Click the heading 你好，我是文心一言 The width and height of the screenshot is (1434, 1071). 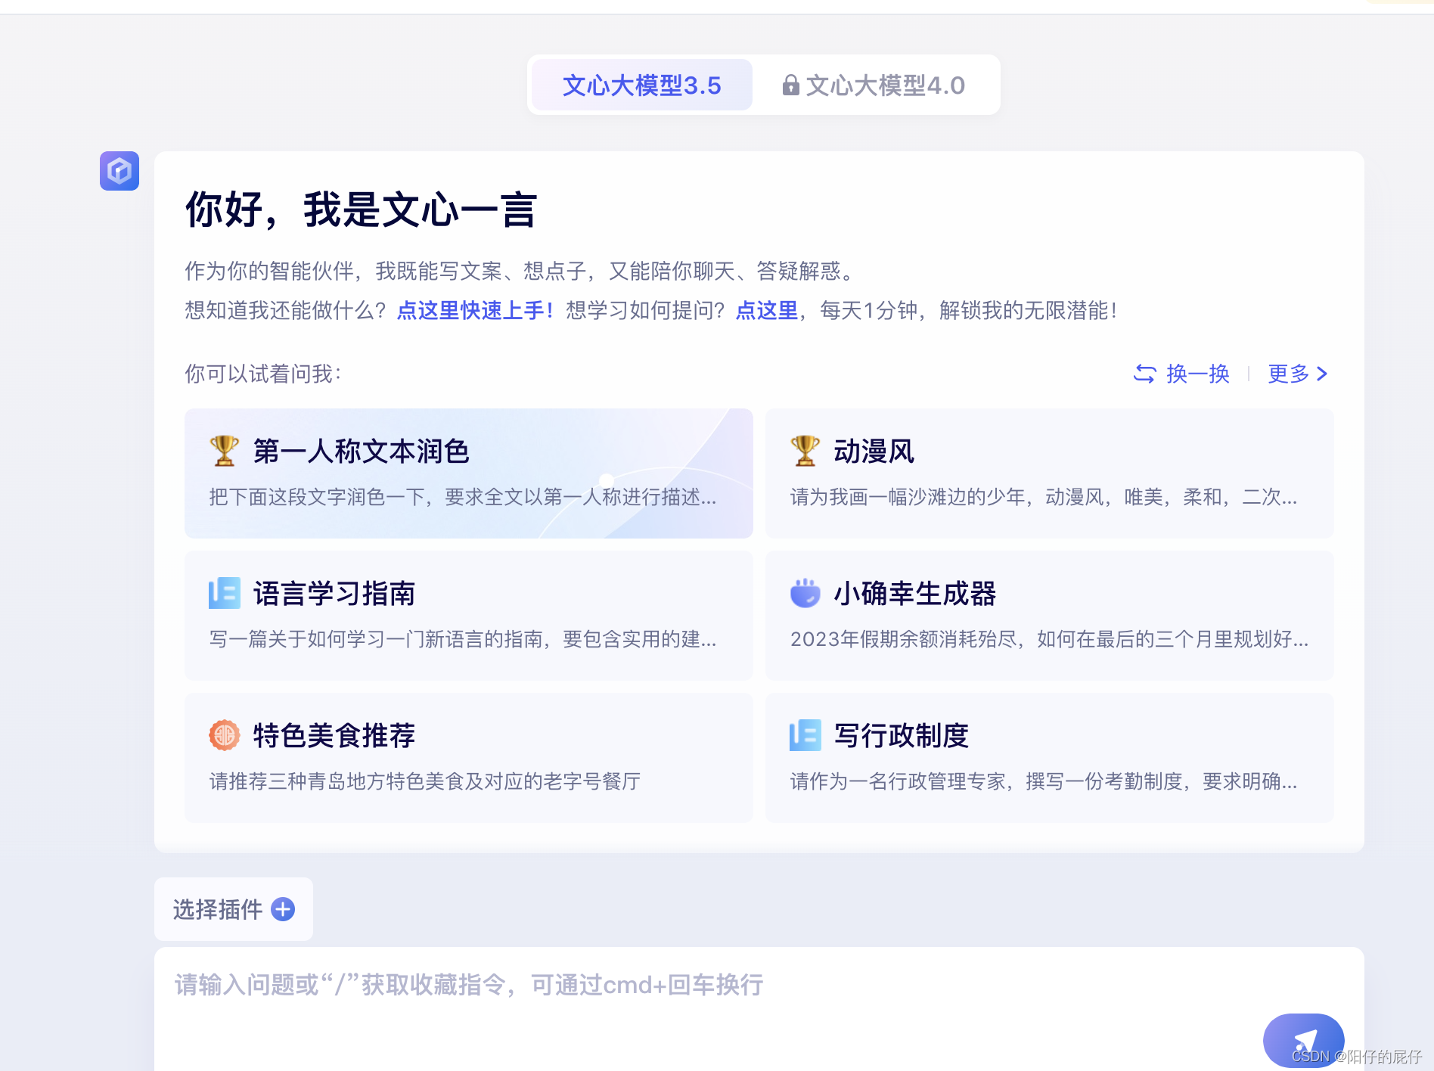coord(362,210)
